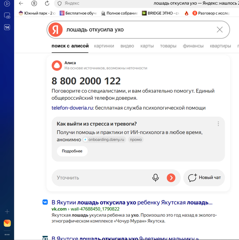The height and width of the screenshot is (240, 239).
Task: Open the sidebar three-dot more menu
Action: point(7,235)
